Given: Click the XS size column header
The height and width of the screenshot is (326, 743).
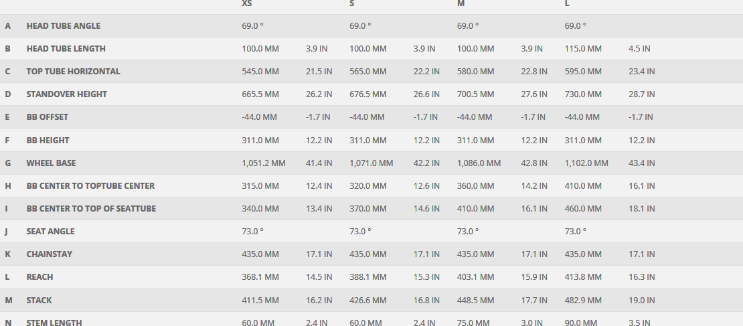Looking at the screenshot, I should (x=247, y=4).
